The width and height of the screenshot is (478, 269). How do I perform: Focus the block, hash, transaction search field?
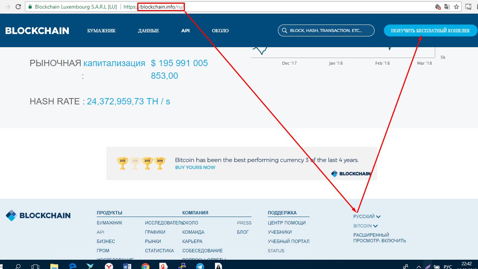(x=326, y=31)
